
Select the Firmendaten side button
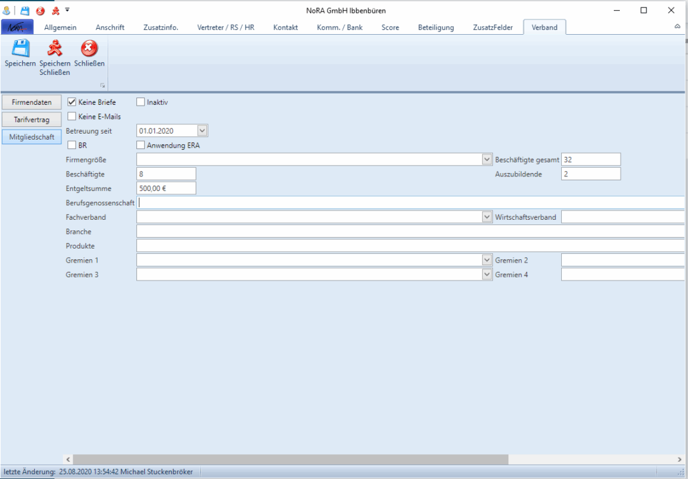point(32,102)
